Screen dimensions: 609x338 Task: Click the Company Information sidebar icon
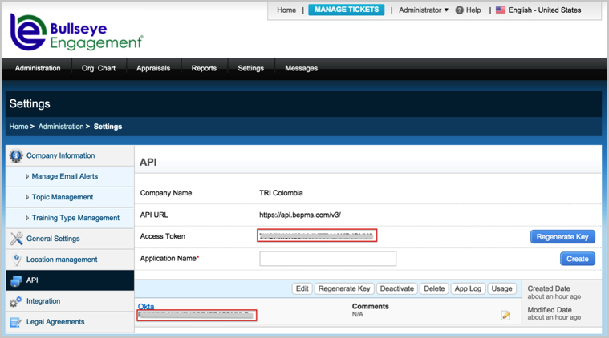15,155
